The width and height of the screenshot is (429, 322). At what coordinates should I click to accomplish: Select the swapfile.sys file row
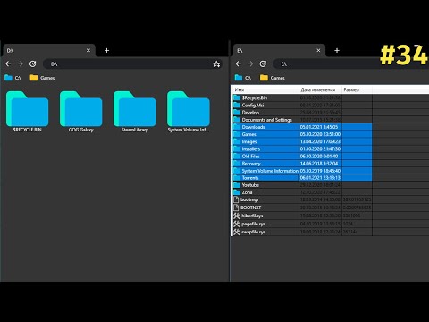pos(302,232)
